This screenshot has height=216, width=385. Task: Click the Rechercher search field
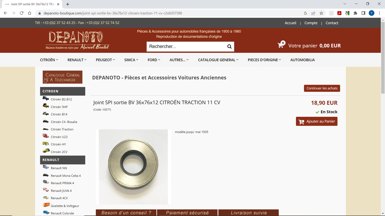click(x=186, y=46)
